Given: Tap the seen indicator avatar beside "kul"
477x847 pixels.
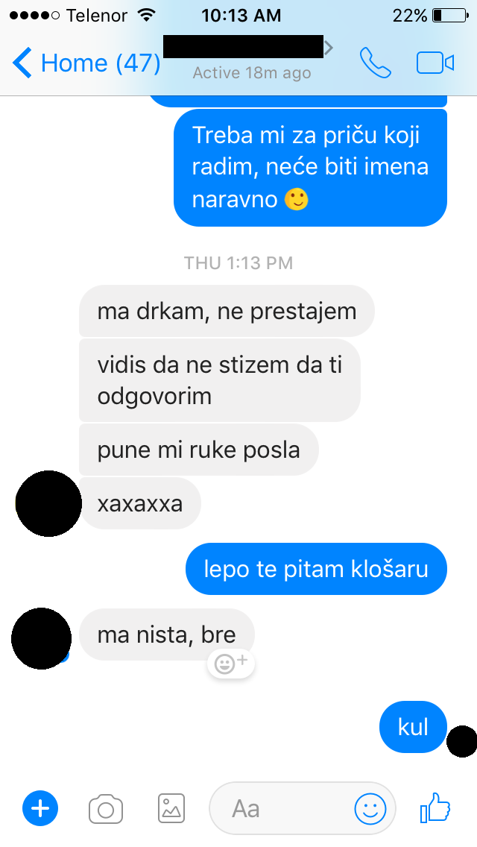Looking at the screenshot, I should (462, 742).
